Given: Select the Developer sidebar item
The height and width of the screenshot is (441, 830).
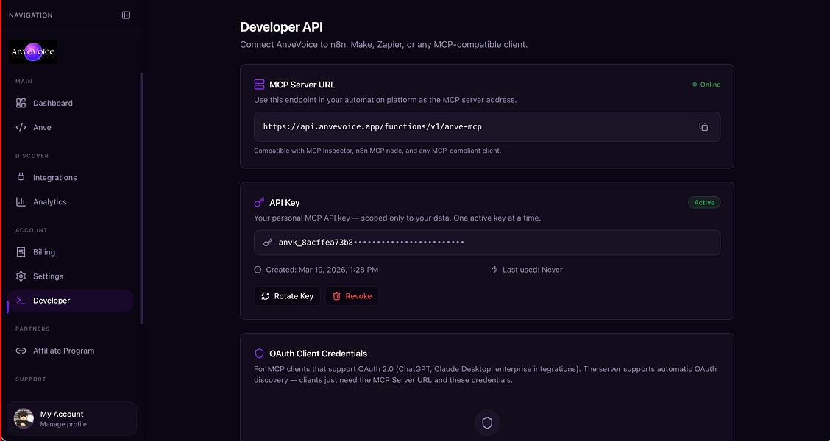Looking at the screenshot, I should pyautogui.click(x=70, y=301).
